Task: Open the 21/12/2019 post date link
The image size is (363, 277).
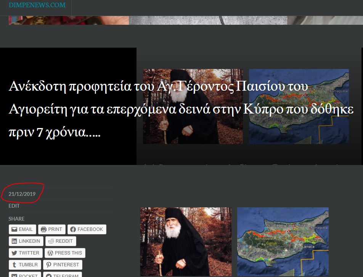Action: click(x=22, y=194)
